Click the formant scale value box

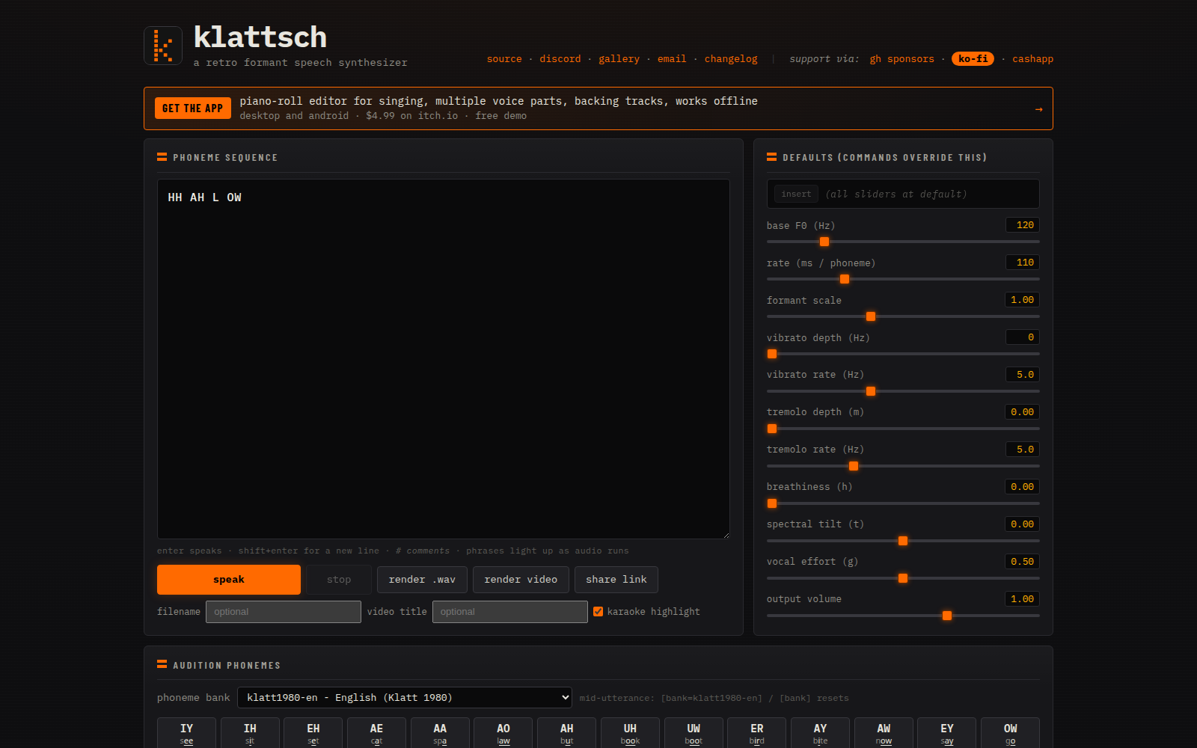coord(1022,300)
